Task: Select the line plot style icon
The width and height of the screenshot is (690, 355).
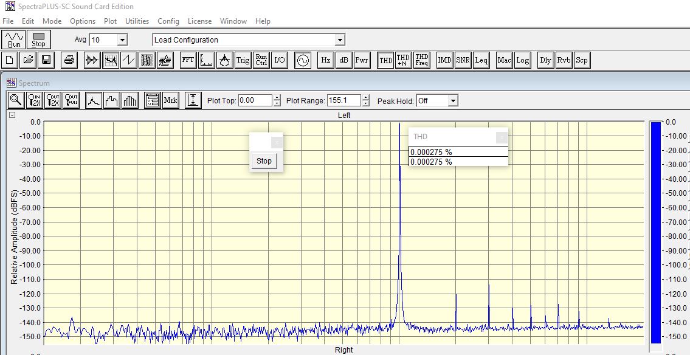Action: [93, 100]
